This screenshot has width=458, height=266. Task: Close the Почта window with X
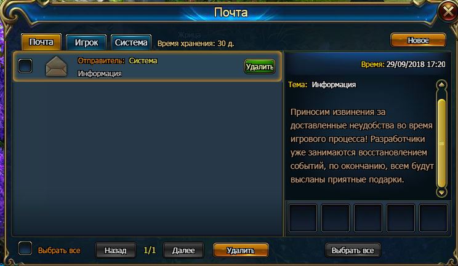coord(448,12)
